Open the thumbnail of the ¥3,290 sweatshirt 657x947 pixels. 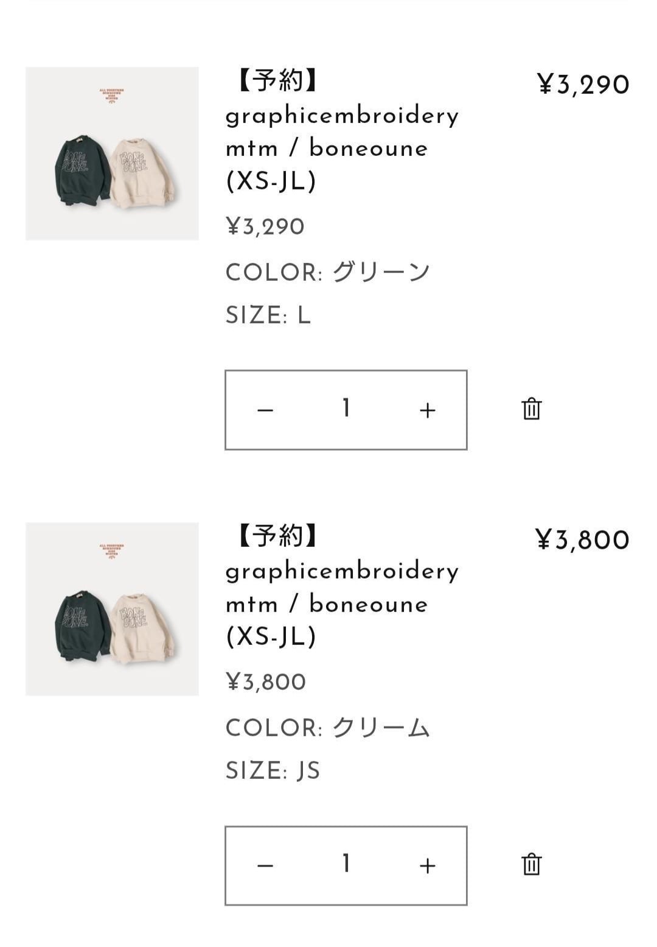click(x=112, y=153)
